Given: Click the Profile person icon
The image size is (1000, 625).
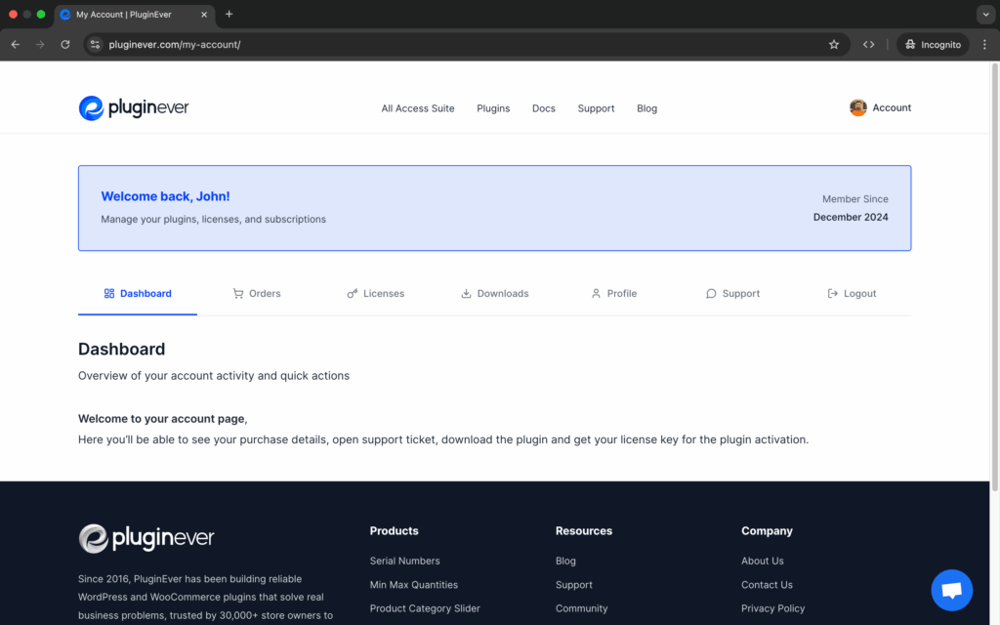Looking at the screenshot, I should click(596, 293).
